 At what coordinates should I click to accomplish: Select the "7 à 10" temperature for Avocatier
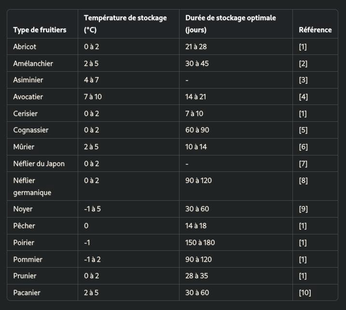click(x=92, y=97)
